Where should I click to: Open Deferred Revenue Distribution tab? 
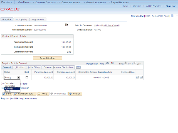(x=58, y=67)
